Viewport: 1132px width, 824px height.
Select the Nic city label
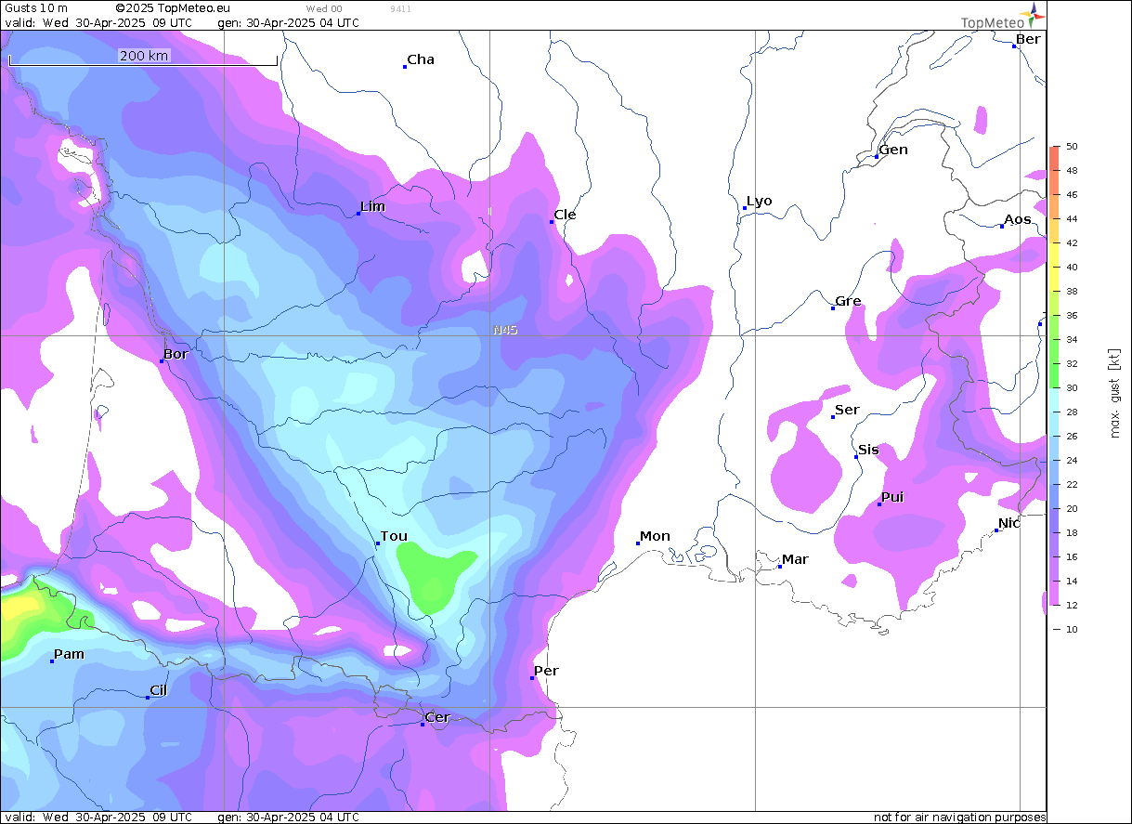pyautogui.click(x=1009, y=523)
